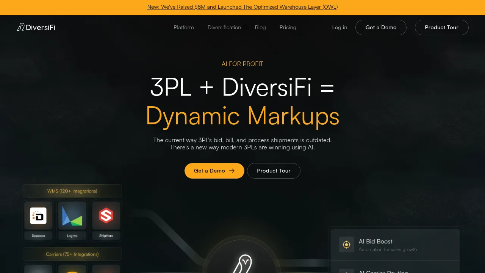Click the Dynamic Markups headline
This screenshot has height=273, width=485.
[242, 115]
